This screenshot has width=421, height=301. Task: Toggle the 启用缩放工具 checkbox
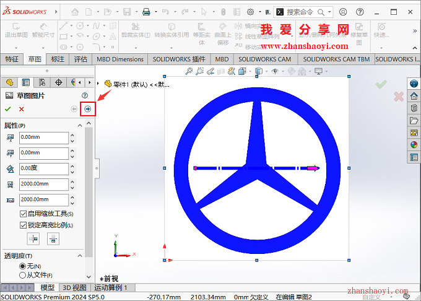click(x=24, y=214)
